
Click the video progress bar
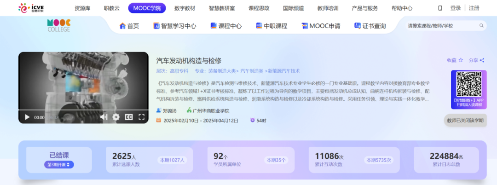click(83, 110)
